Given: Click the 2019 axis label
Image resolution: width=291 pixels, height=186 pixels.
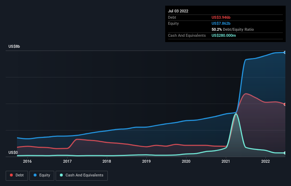Looking at the screenshot, I should (146, 161).
